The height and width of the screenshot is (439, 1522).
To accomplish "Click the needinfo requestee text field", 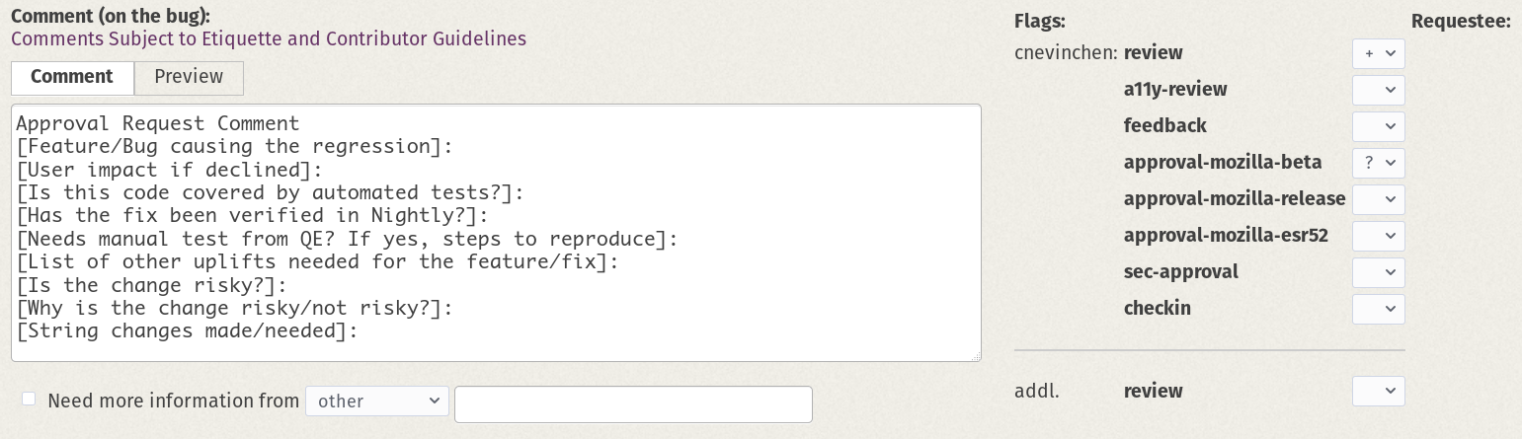I will (x=633, y=403).
